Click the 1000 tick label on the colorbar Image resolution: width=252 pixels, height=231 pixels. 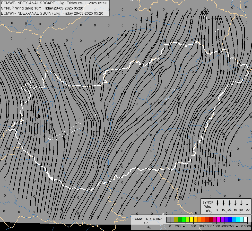pyautogui.click(x=208, y=226)
